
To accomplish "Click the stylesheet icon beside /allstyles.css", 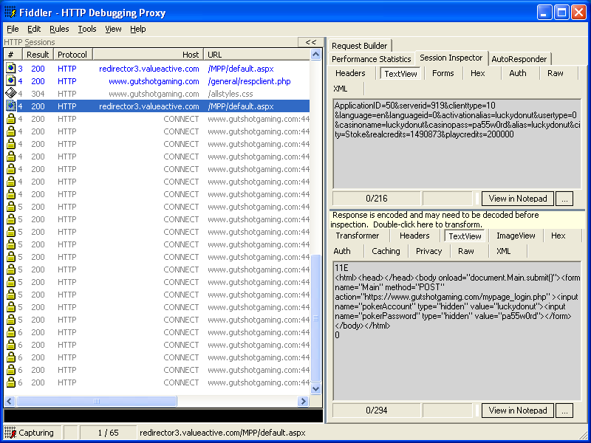I will click(x=11, y=94).
